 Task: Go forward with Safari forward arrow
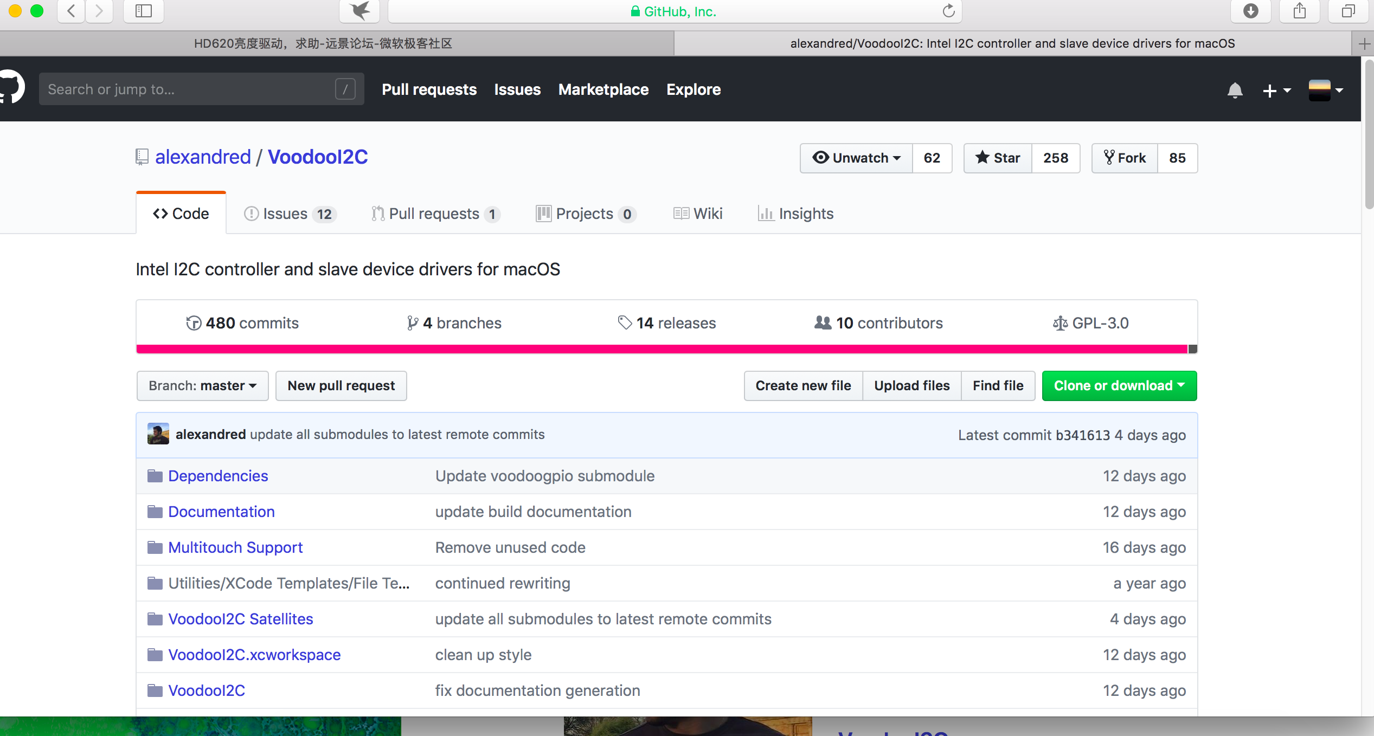tap(99, 11)
